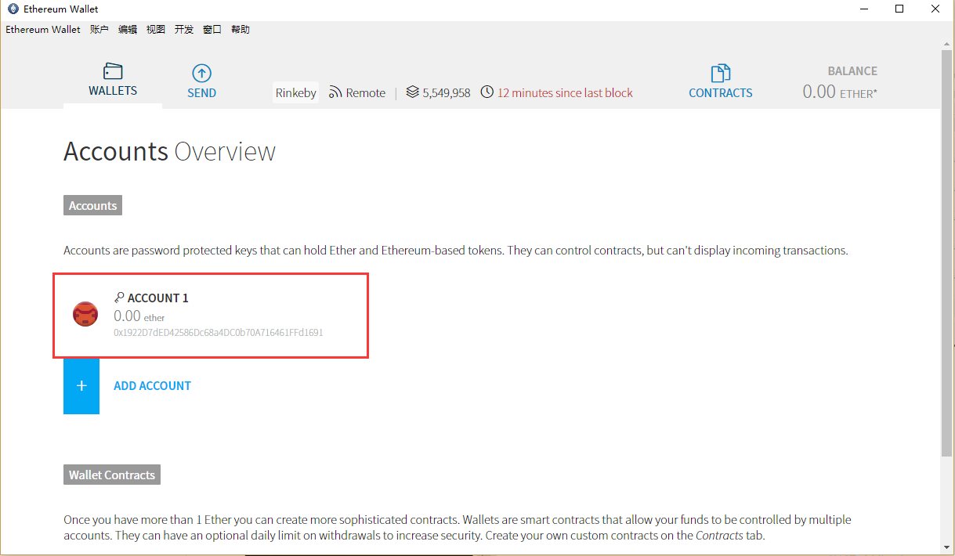This screenshot has height=556, width=955.
Task: Close the Ethereum Wallet window
Action: coord(935,9)
